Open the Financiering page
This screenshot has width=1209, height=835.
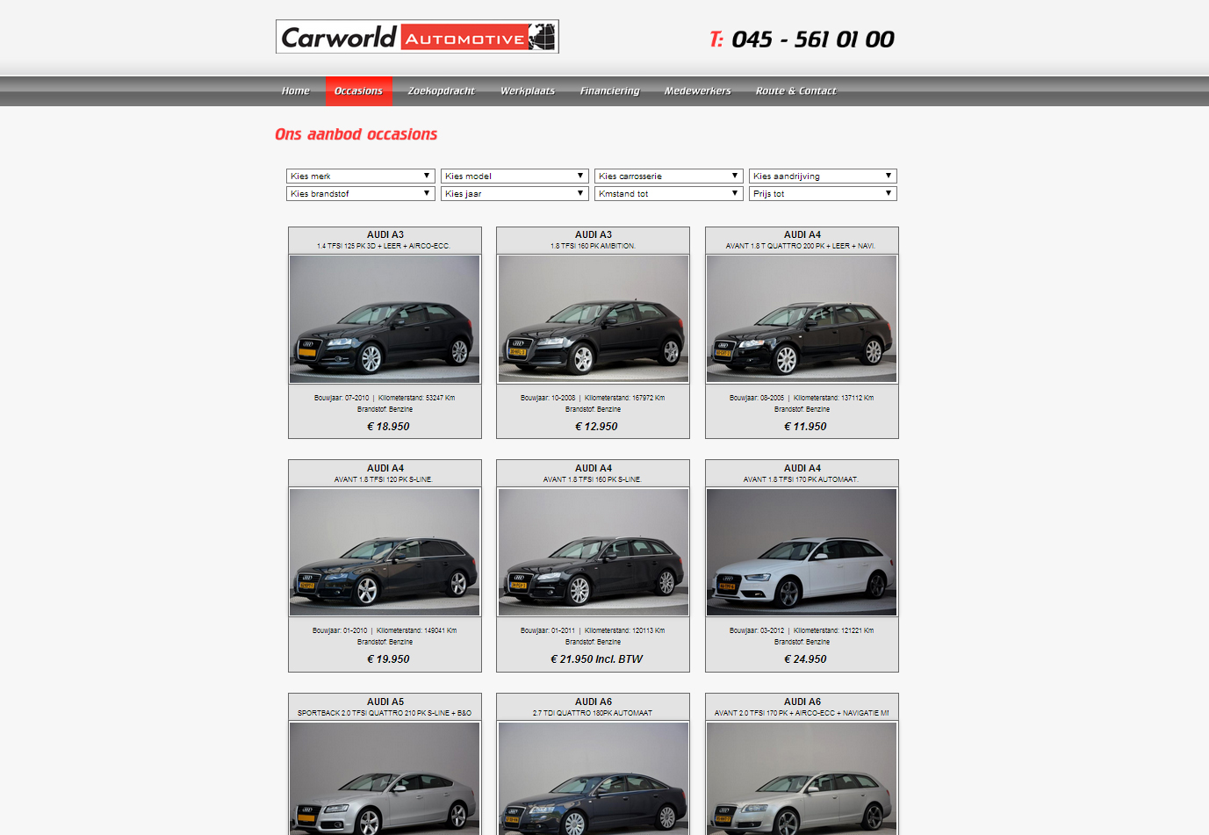click(x=610, y=91)
